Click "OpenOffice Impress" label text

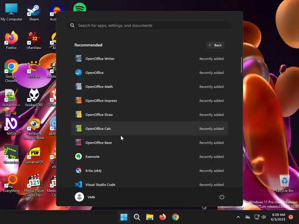pos(101,101)
